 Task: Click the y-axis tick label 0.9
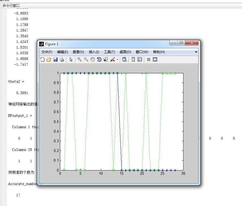tap(56, 83)
